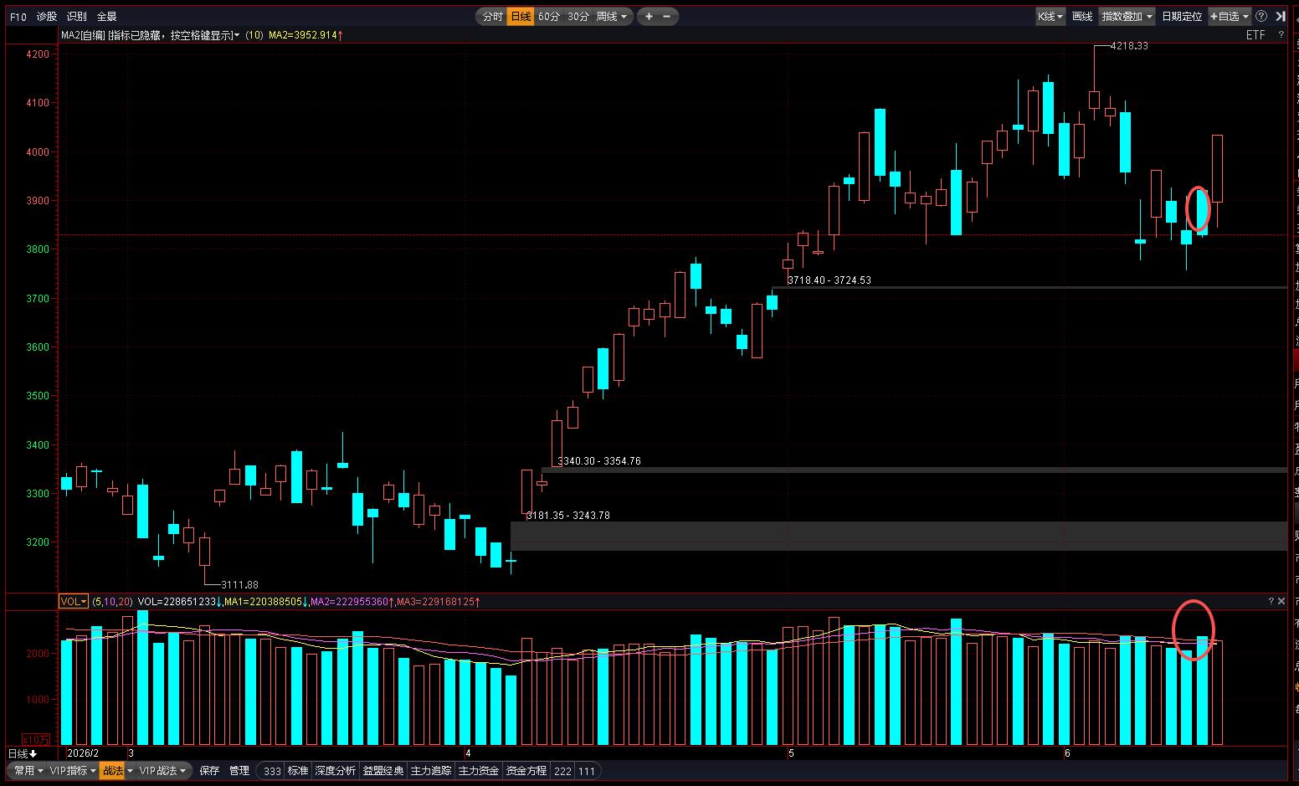Open the 常用 indicators dropdown

[x=28, y=770]
